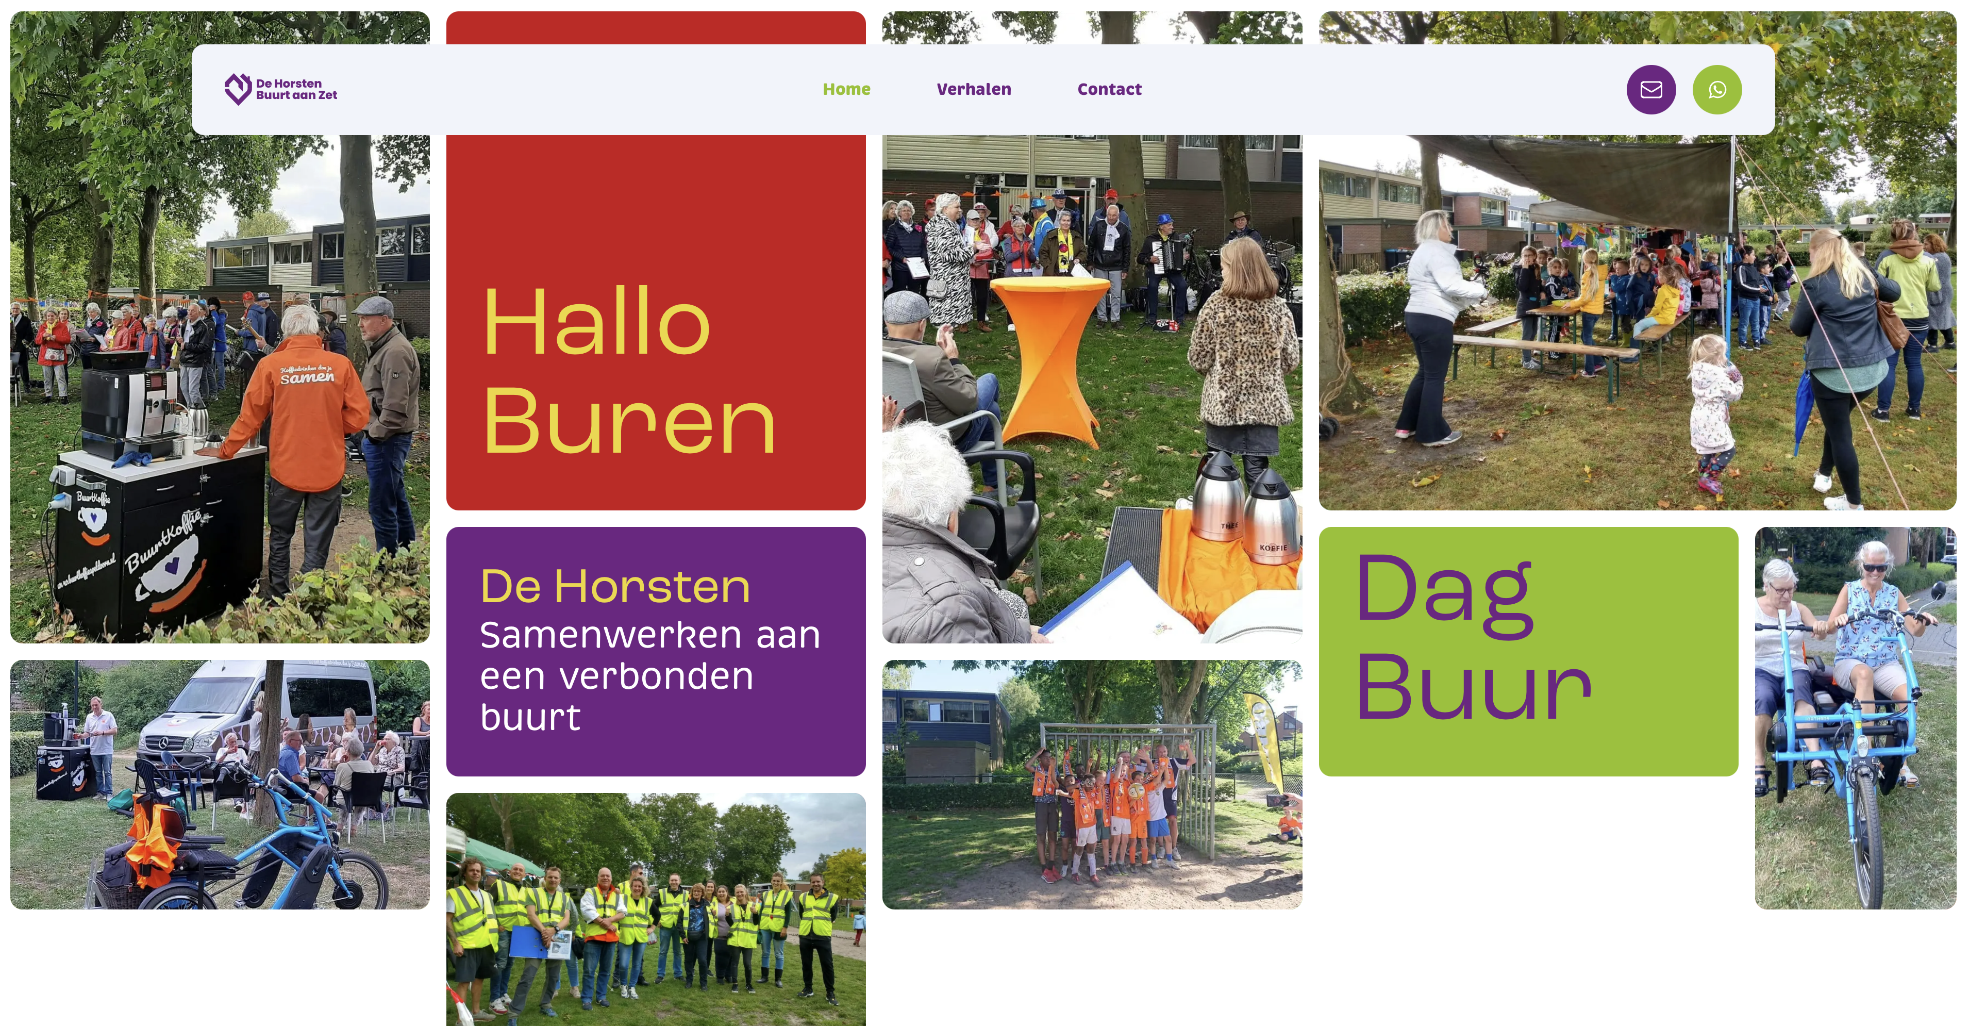Click the purple De Horsten Samenwerken tile

coord(656,651)
